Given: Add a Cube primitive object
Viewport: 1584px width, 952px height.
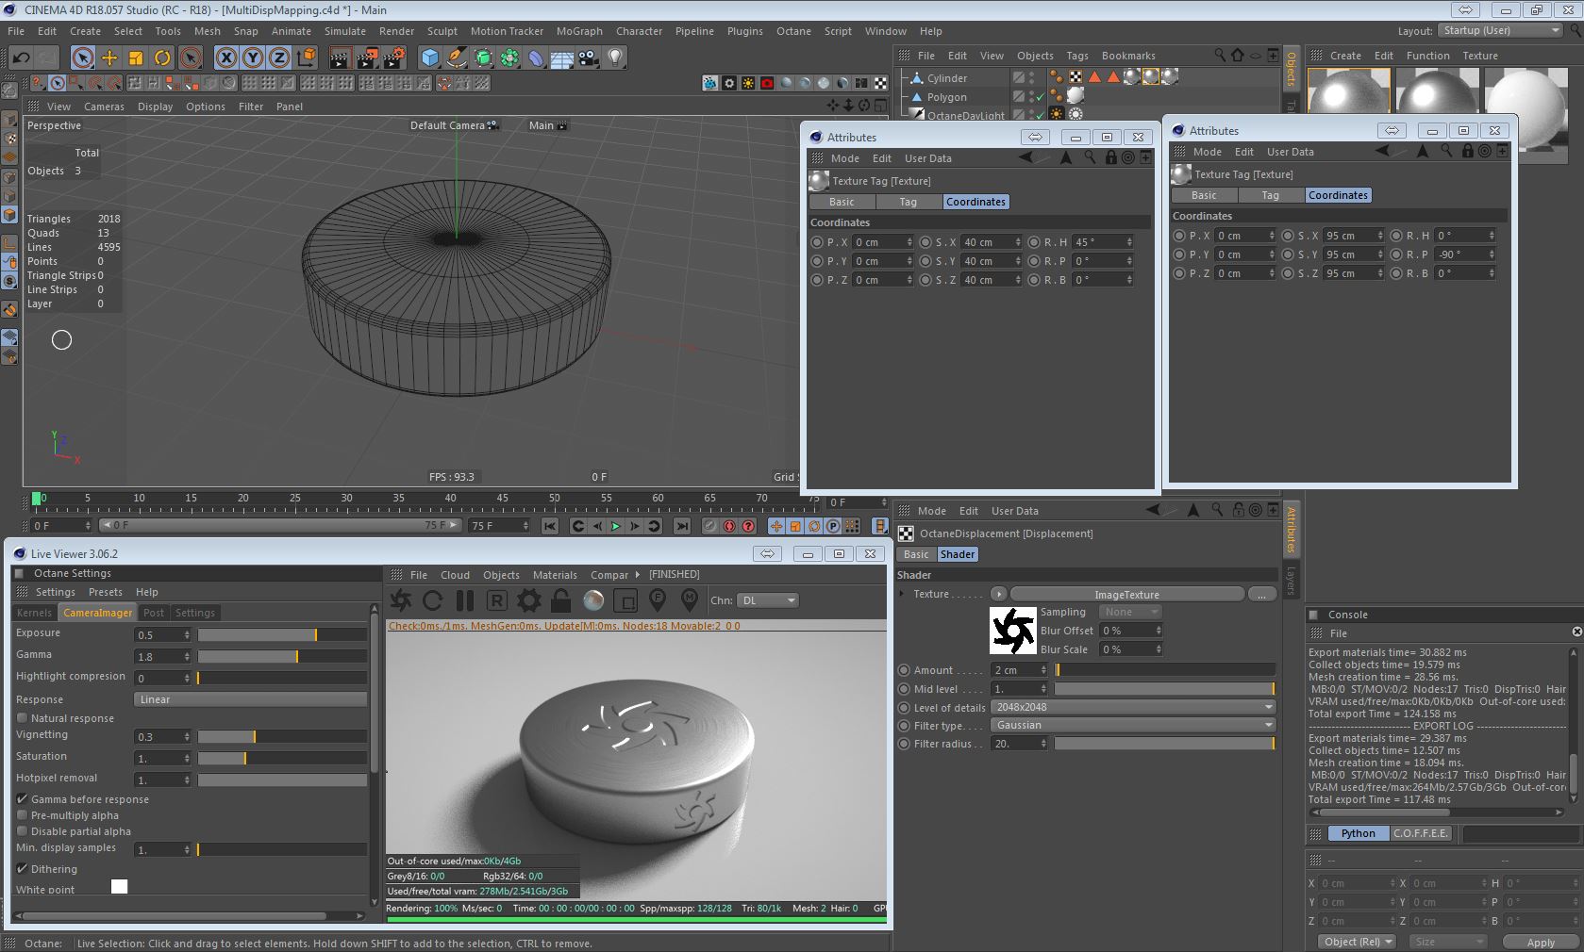Looking at the screenshot, I should (430, 57).
